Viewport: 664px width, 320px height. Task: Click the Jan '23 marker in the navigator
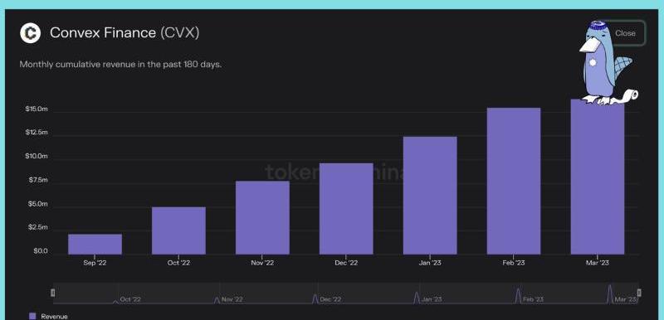tap(432, 299)
